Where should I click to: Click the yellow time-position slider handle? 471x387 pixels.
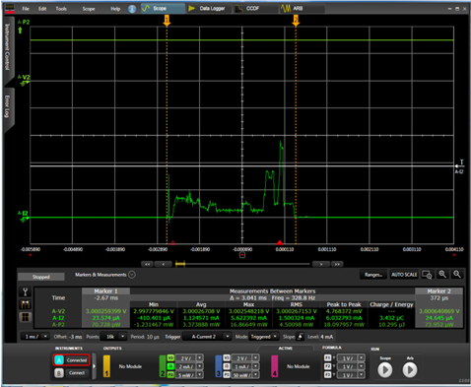tap(180, 264)
